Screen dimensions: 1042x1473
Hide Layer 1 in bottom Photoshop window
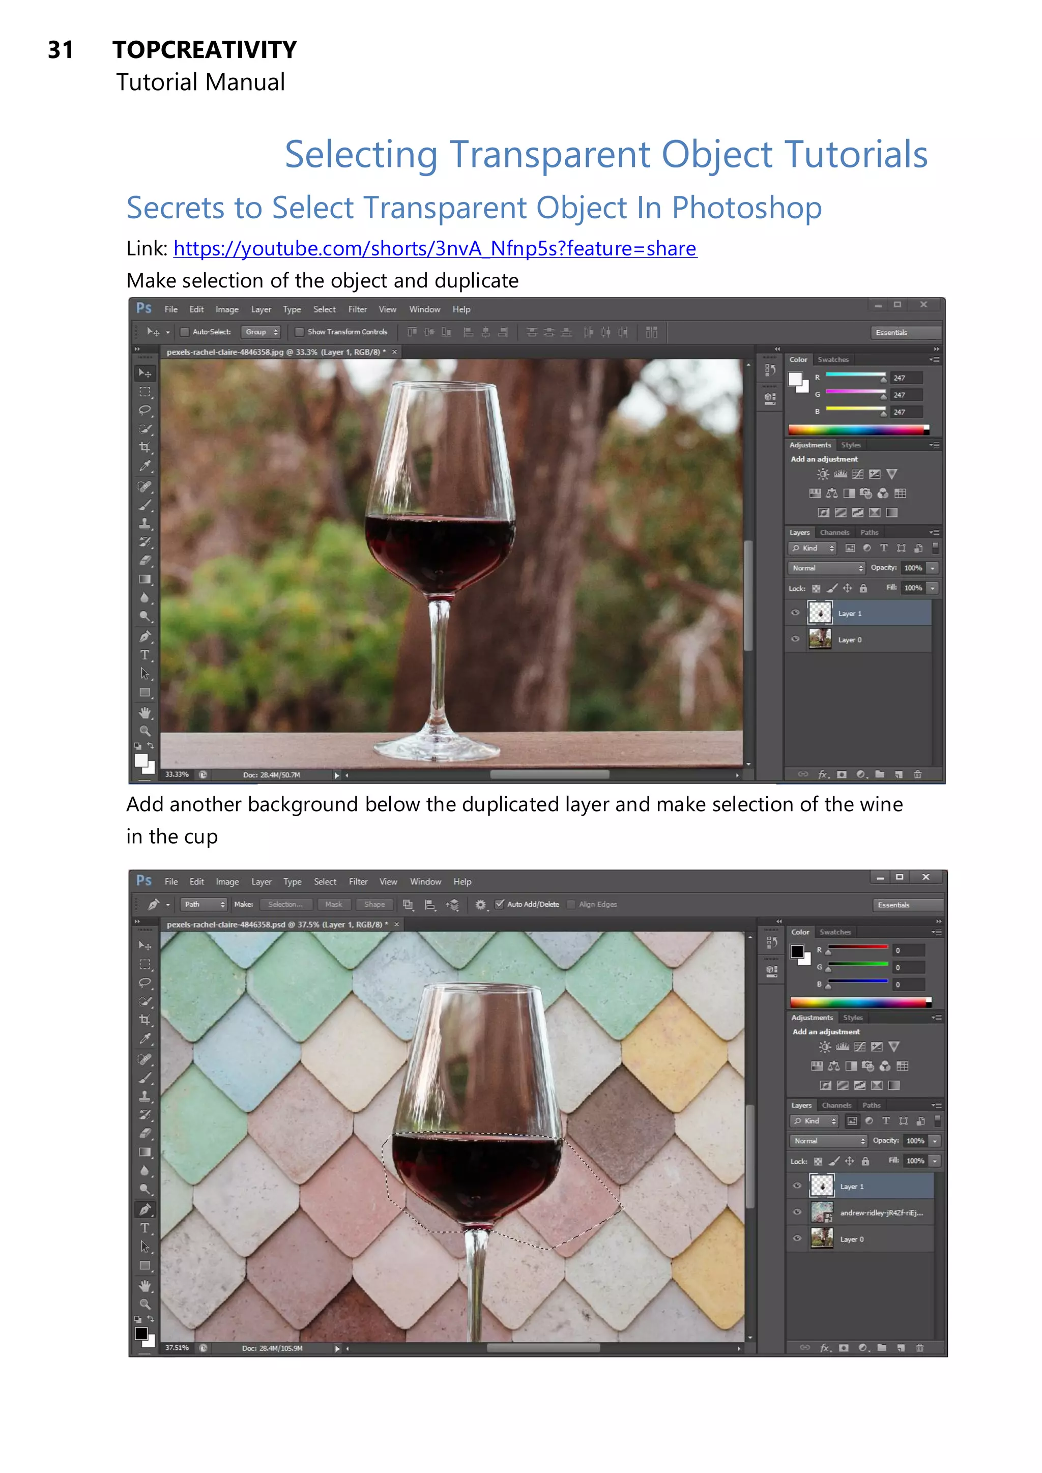(797, 1186)
